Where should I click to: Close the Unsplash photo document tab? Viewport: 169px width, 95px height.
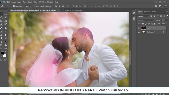(58, 10)
